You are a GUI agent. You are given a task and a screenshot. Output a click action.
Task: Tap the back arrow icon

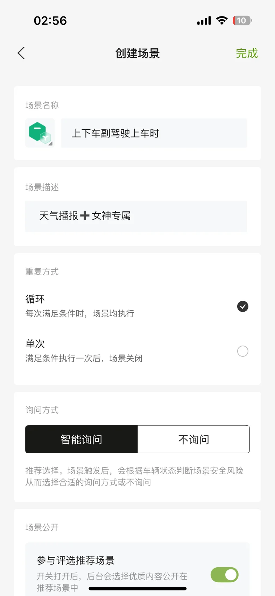21,53
